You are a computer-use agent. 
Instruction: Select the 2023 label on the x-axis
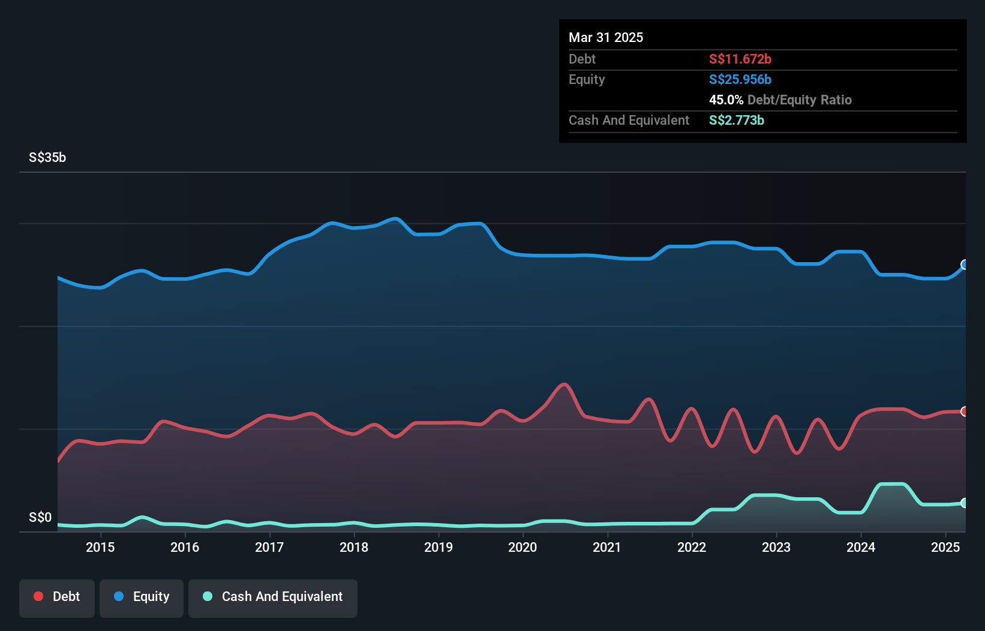click(776, 547)
